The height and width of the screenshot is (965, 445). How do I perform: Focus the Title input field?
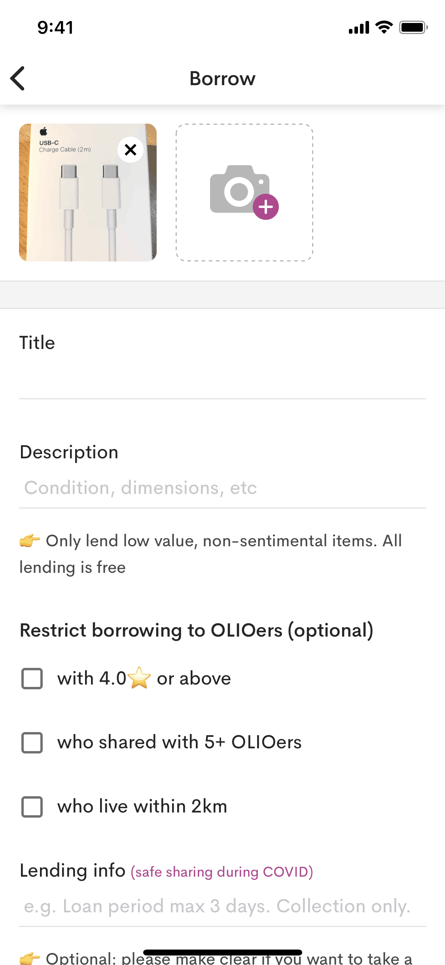click(x=222, y=376)
